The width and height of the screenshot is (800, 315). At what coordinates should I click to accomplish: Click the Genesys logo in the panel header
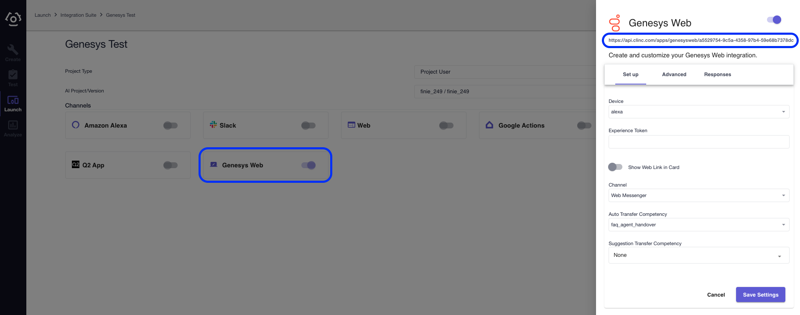pyautogui.click(x=615, y=23)
